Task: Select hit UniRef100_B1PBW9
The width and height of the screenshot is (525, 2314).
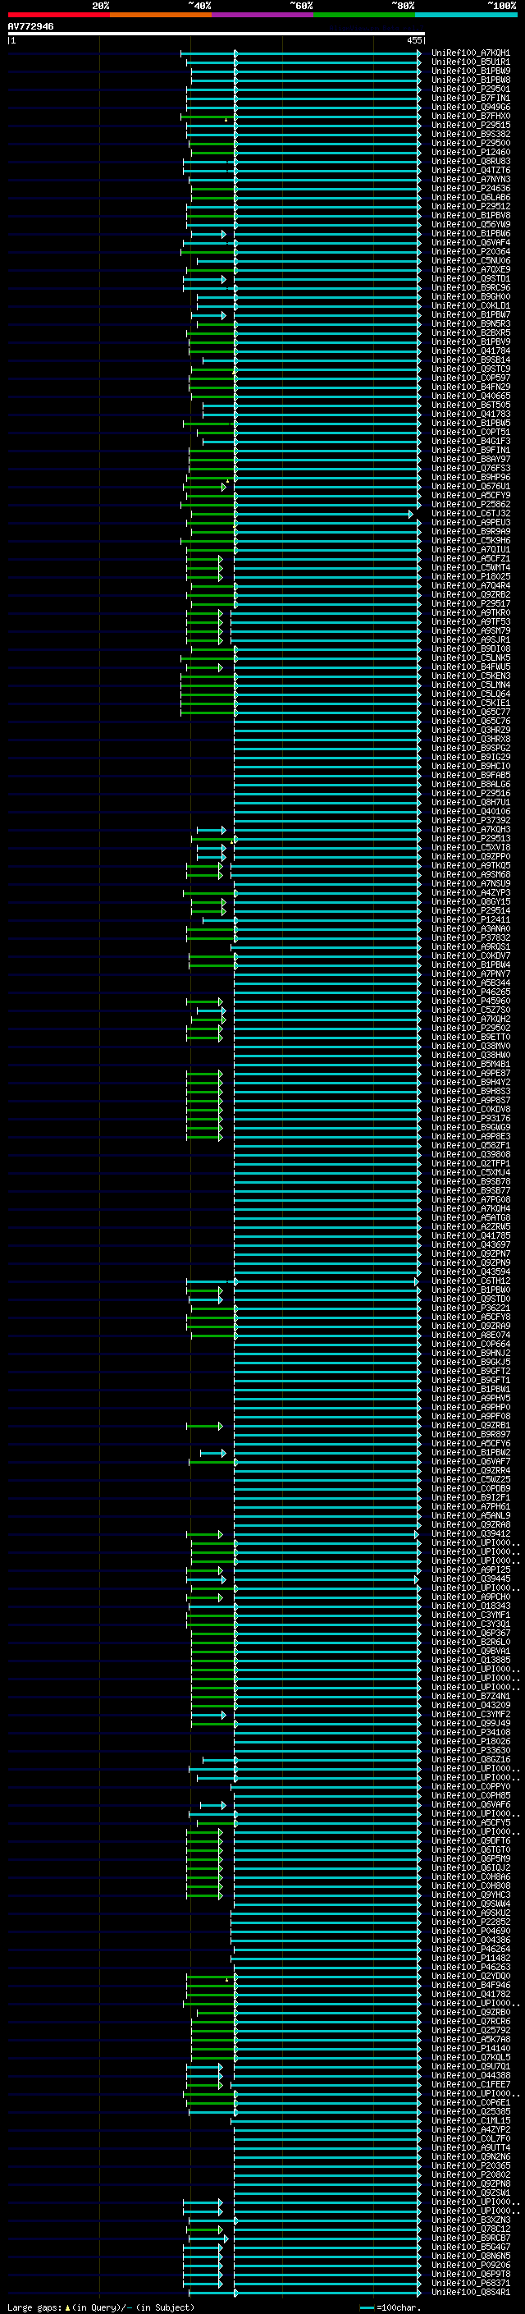Action: point(470,71)
